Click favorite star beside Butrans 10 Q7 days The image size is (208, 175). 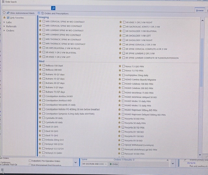click(x=40, y=74)
